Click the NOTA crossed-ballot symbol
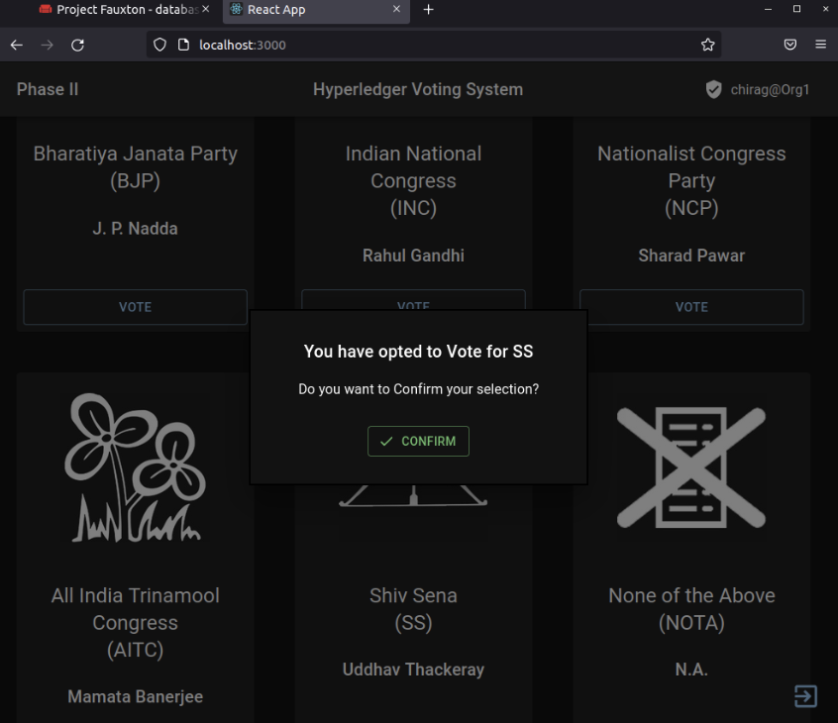 [x=691, y=465]
